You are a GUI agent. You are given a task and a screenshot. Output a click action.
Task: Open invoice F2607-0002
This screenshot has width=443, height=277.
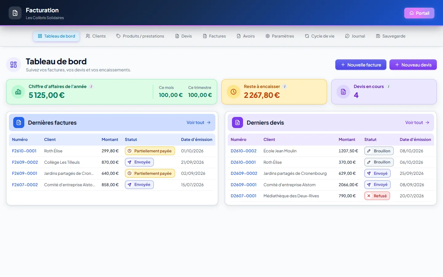coord(25,185)
